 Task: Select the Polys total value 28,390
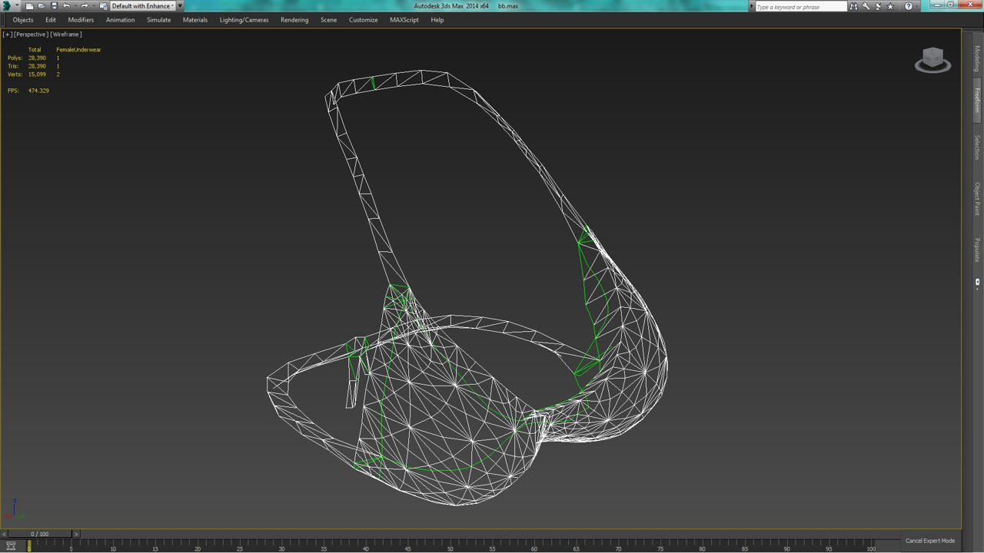pyautogui.click(x=37, y=58)
